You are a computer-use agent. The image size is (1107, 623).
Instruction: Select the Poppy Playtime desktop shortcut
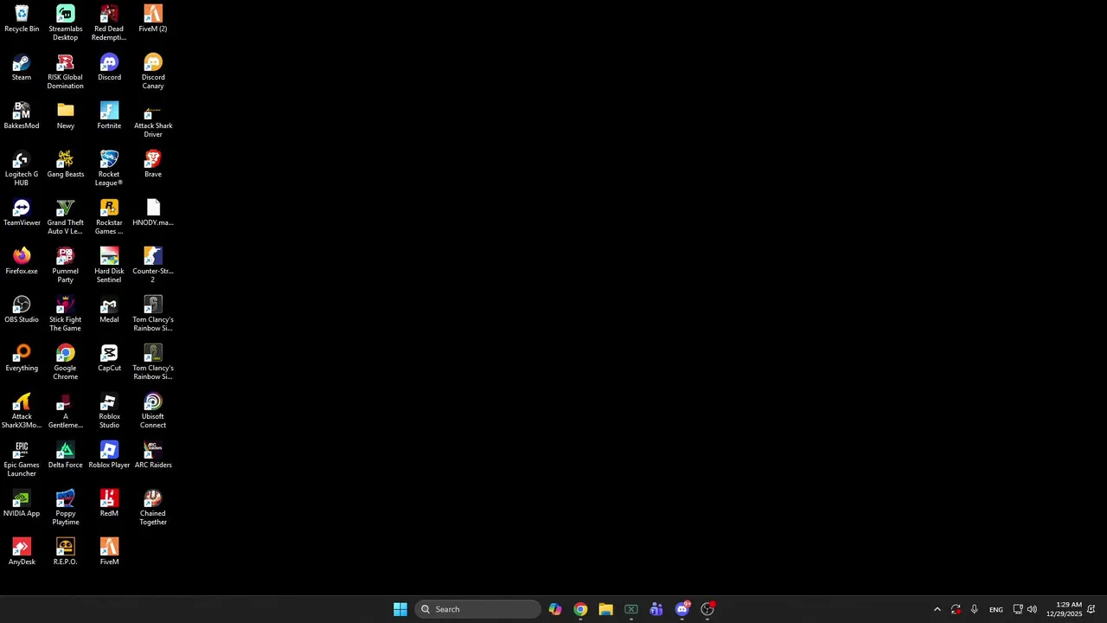tap(65, 508)
